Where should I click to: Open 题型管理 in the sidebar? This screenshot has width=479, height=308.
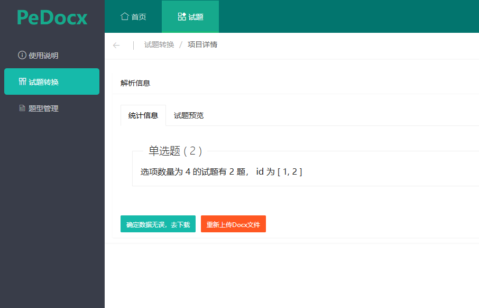pyautogui.click(x=52, y=108)
